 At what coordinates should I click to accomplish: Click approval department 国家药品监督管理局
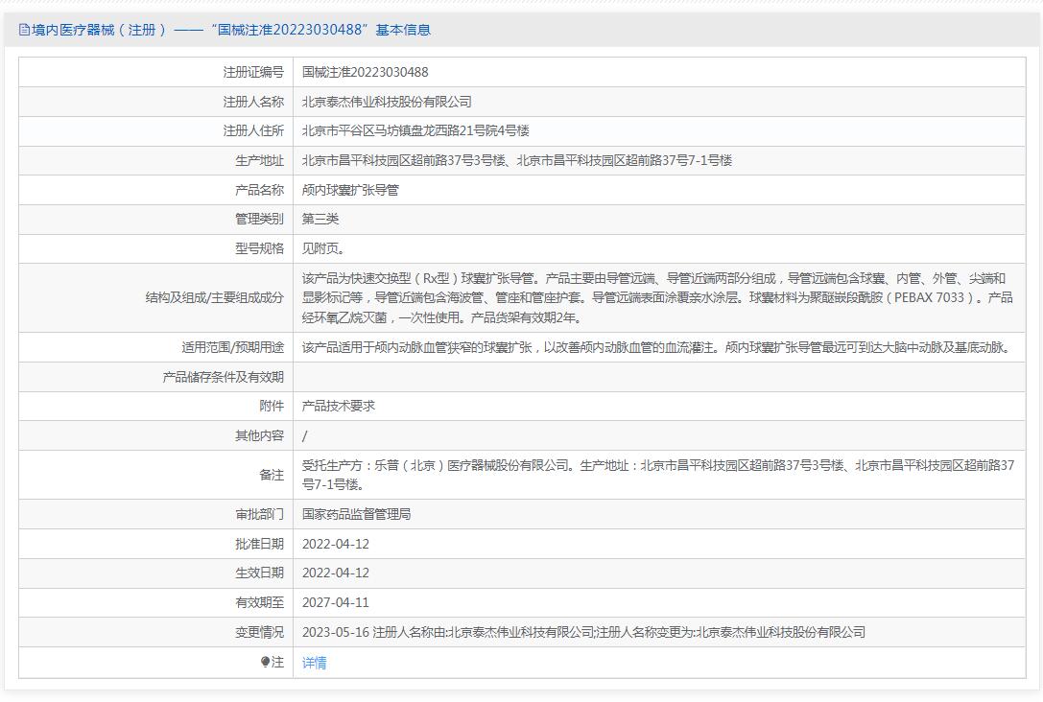(356, 514)
